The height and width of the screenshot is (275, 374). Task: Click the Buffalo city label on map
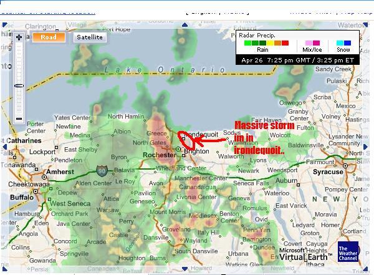point(22,197)
